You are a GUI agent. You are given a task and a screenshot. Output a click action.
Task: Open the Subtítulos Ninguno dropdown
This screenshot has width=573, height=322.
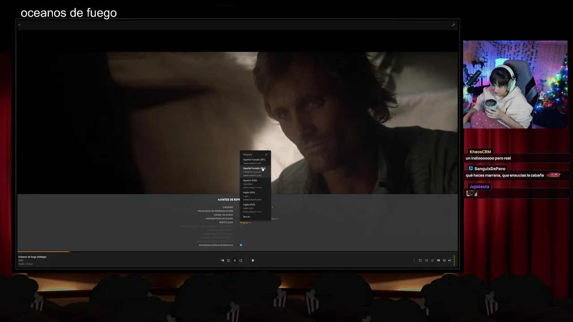pyautogui.click(x=245, y=222)
